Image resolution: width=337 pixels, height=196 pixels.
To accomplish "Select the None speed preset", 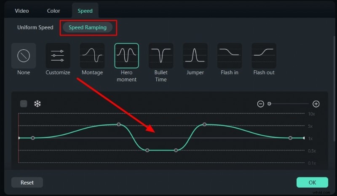I will pos(24,56).
